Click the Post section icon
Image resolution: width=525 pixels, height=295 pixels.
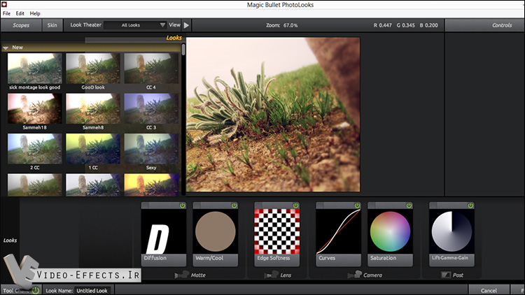[x=446, y=275]
